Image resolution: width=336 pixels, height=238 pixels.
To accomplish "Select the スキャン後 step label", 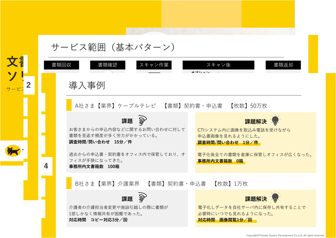I will (218, 65).
